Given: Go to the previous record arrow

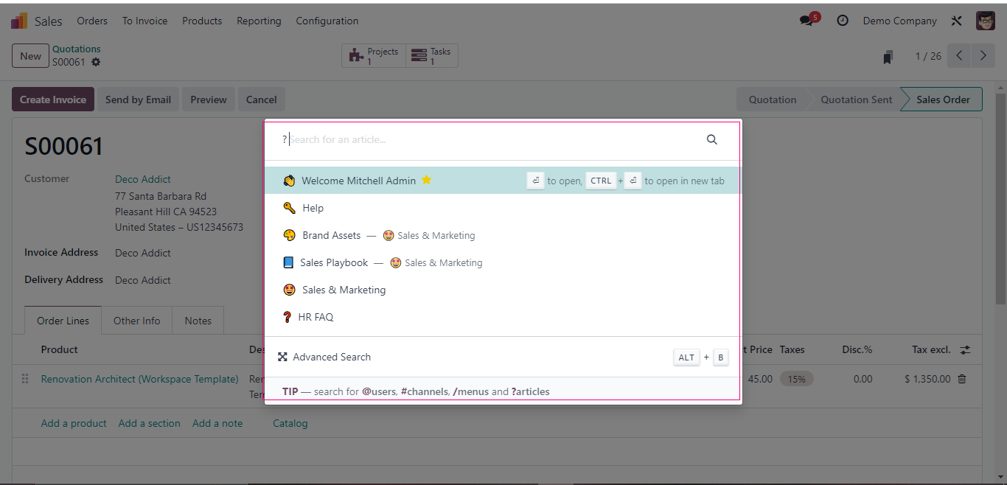Looking at the screenshot, I should (959, 56).
